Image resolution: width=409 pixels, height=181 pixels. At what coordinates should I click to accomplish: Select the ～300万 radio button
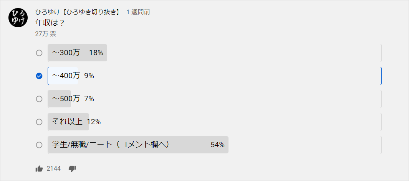point(39,53)
